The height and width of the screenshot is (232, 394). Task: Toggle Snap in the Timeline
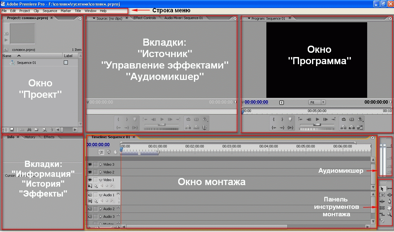coord(101,152)
